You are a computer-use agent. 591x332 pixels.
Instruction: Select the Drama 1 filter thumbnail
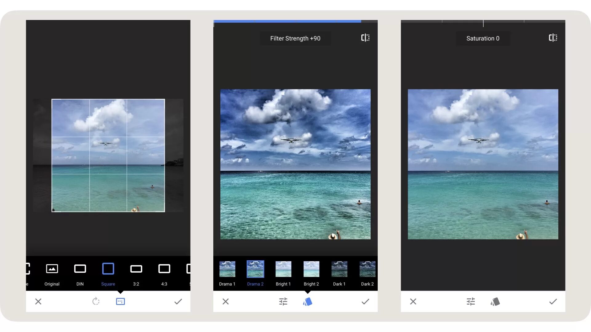tap(227, 269)
